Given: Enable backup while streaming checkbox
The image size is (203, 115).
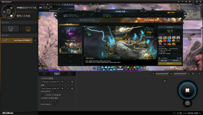Looking at the screenshot, I should [43, 95].
